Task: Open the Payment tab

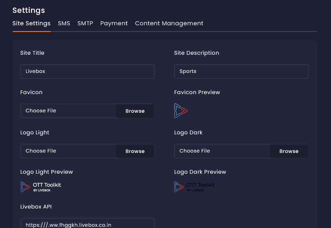Action: (114, 23)
